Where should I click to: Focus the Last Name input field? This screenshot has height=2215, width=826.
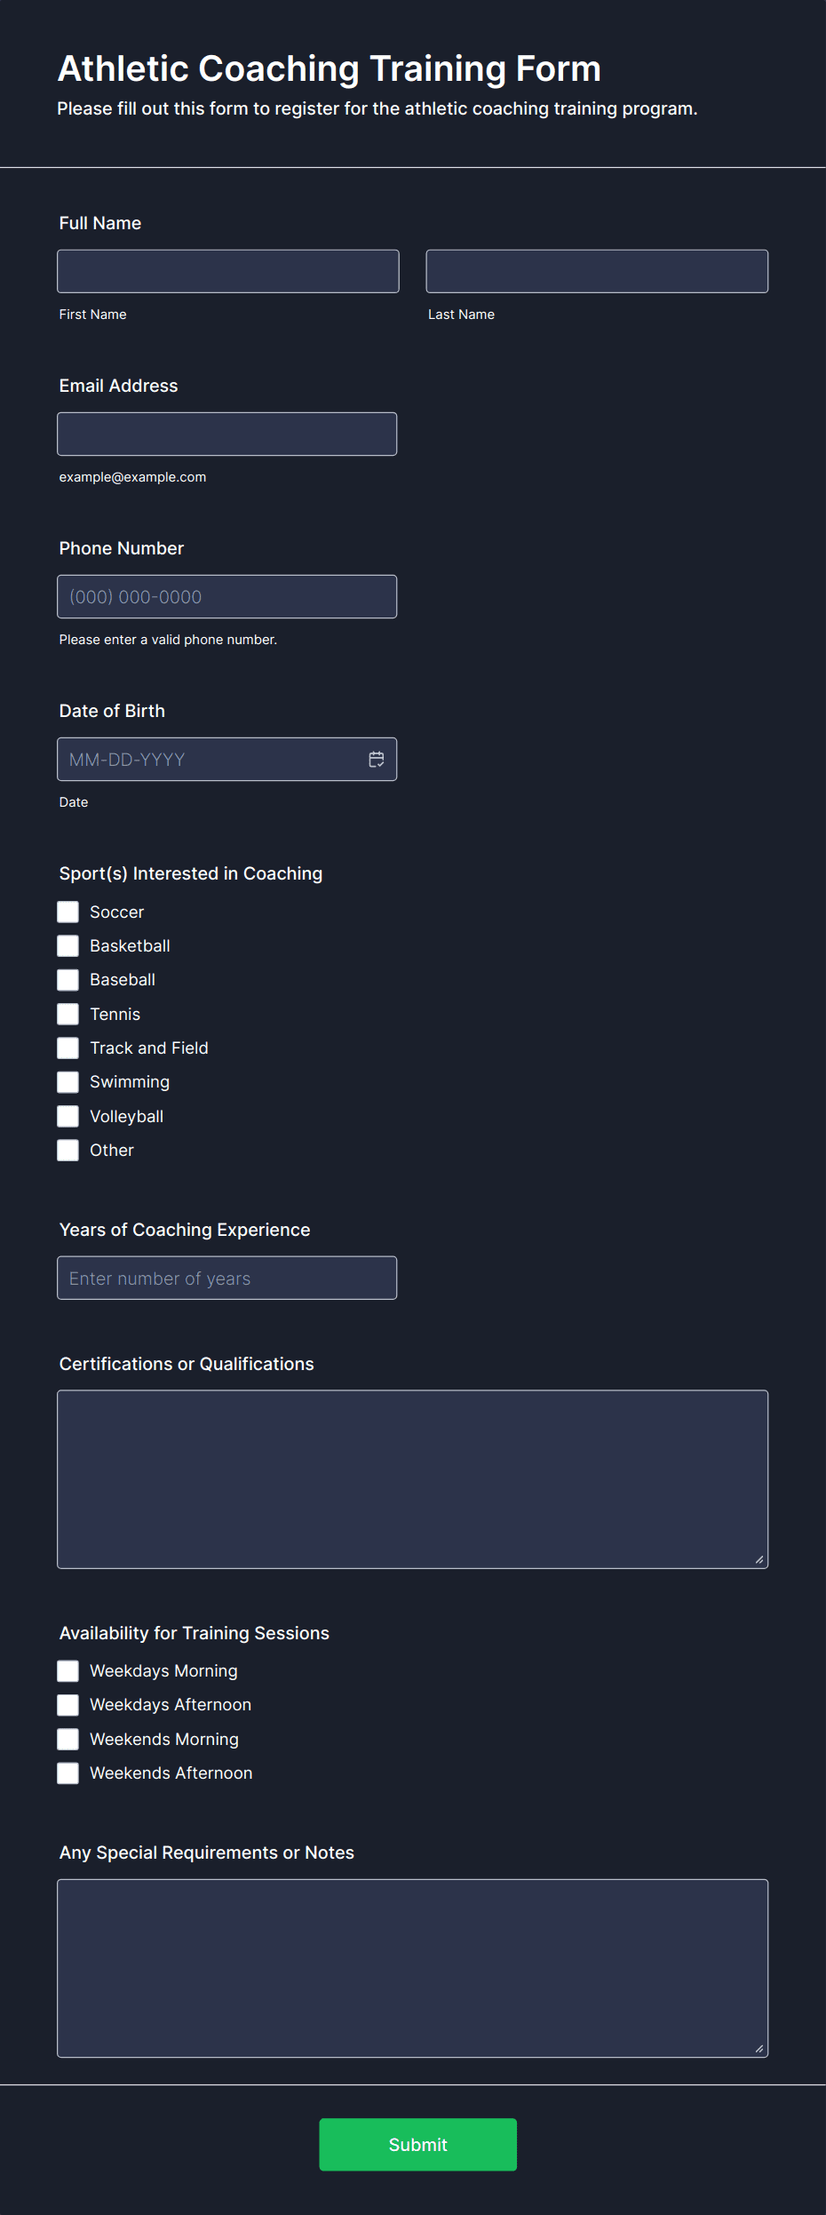coord(597,271)
